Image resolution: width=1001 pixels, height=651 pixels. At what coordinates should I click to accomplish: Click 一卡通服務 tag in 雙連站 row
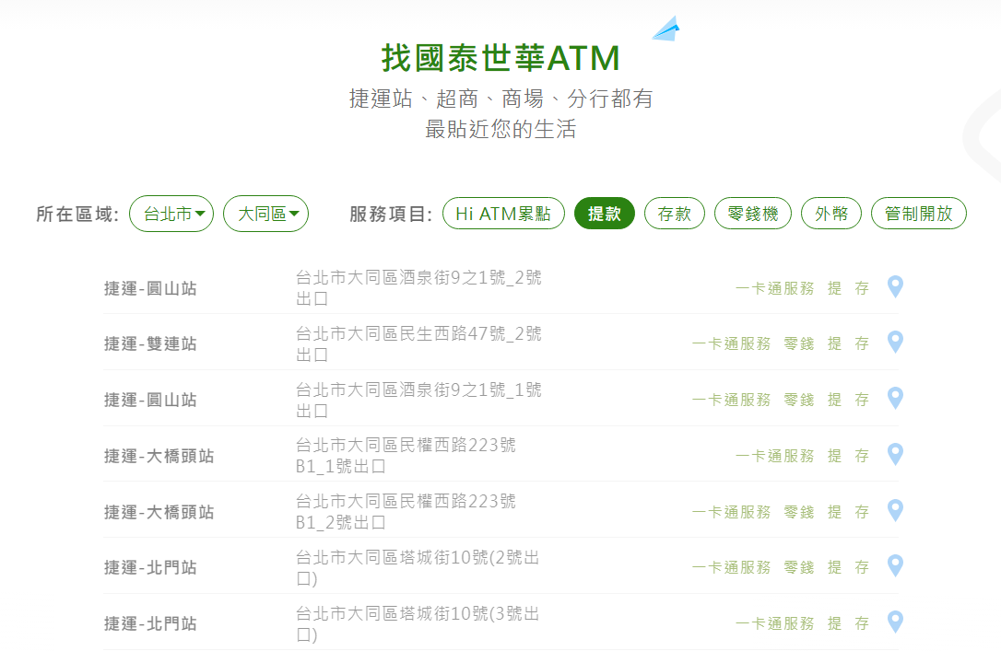[x=732, y=344]
